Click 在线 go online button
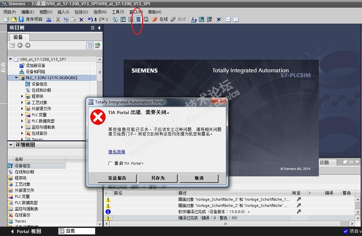The image size is (362, 236). point(160,19)
